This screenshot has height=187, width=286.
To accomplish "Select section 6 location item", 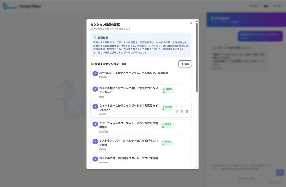I will [x=141, y=160].
